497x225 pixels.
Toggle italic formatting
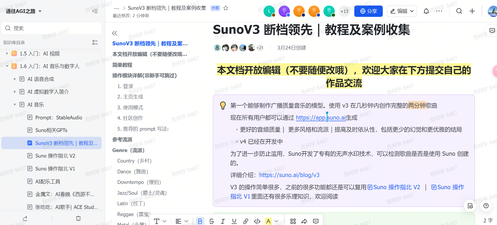[223, 221]
